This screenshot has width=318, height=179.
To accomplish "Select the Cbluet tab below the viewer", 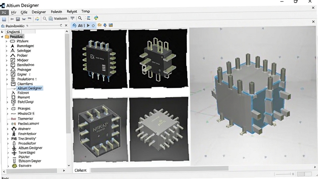I will [x=81, y=170].
